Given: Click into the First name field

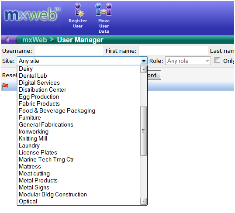Looking at the screenshot, I should (173, 51).
